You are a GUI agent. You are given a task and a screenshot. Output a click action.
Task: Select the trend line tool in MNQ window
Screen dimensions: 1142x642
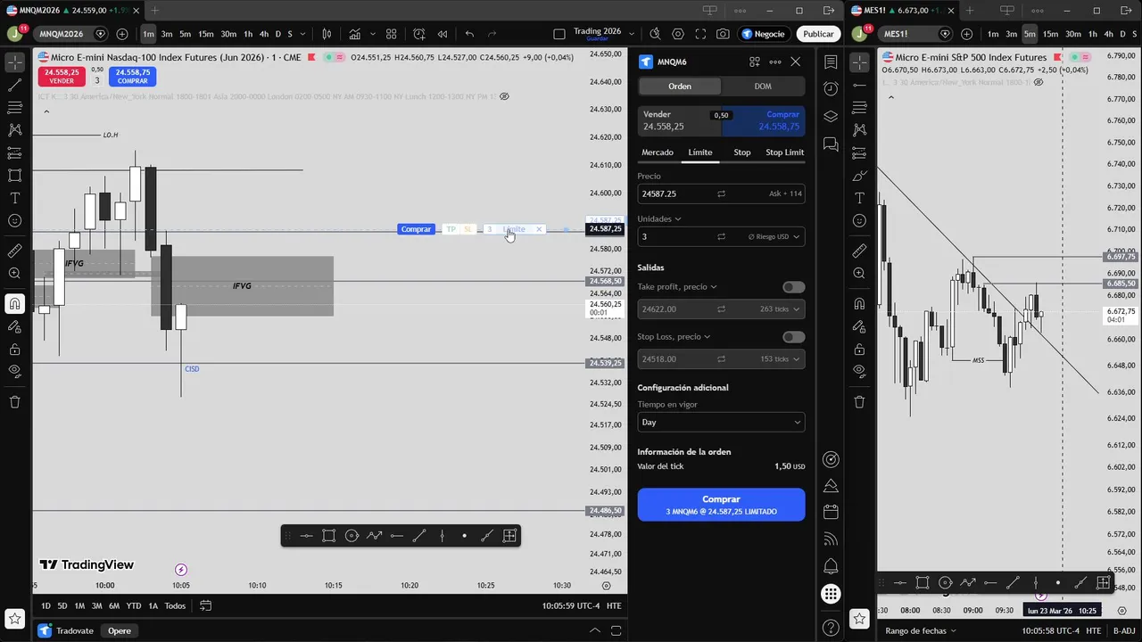click(14, 86)
